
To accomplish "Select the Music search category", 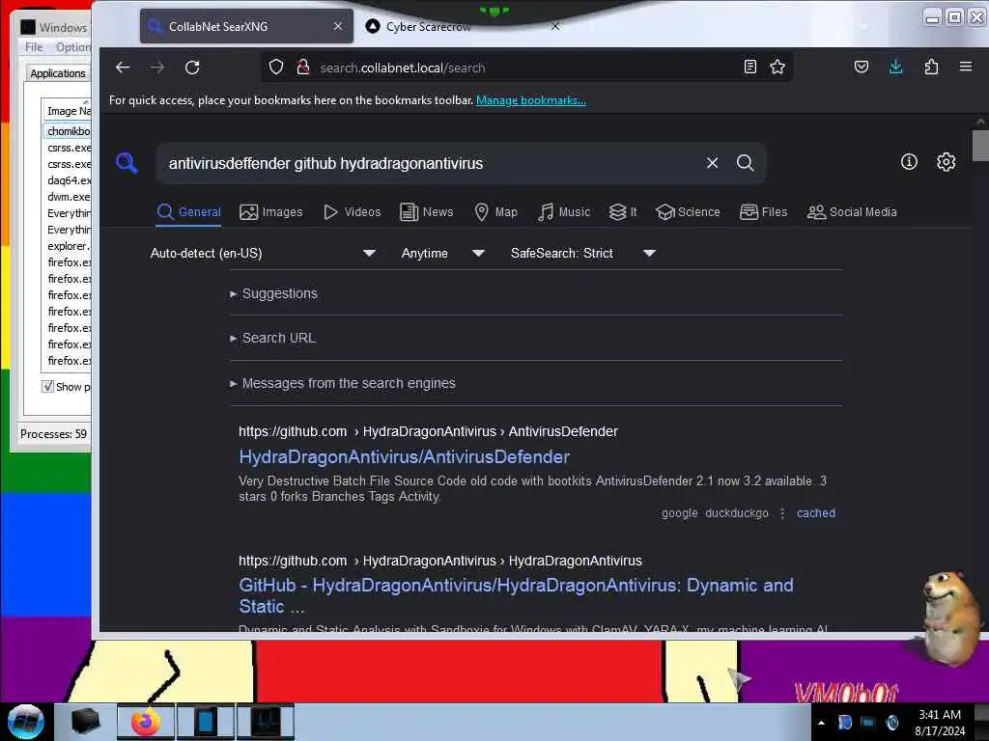I will click(x=564, y=212).
